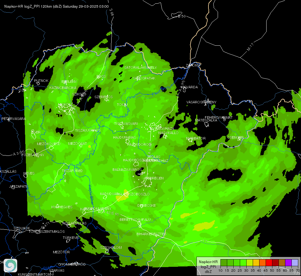
Task: Click the GYOMAENDROD city label
Action: click(x=72, y=265)
